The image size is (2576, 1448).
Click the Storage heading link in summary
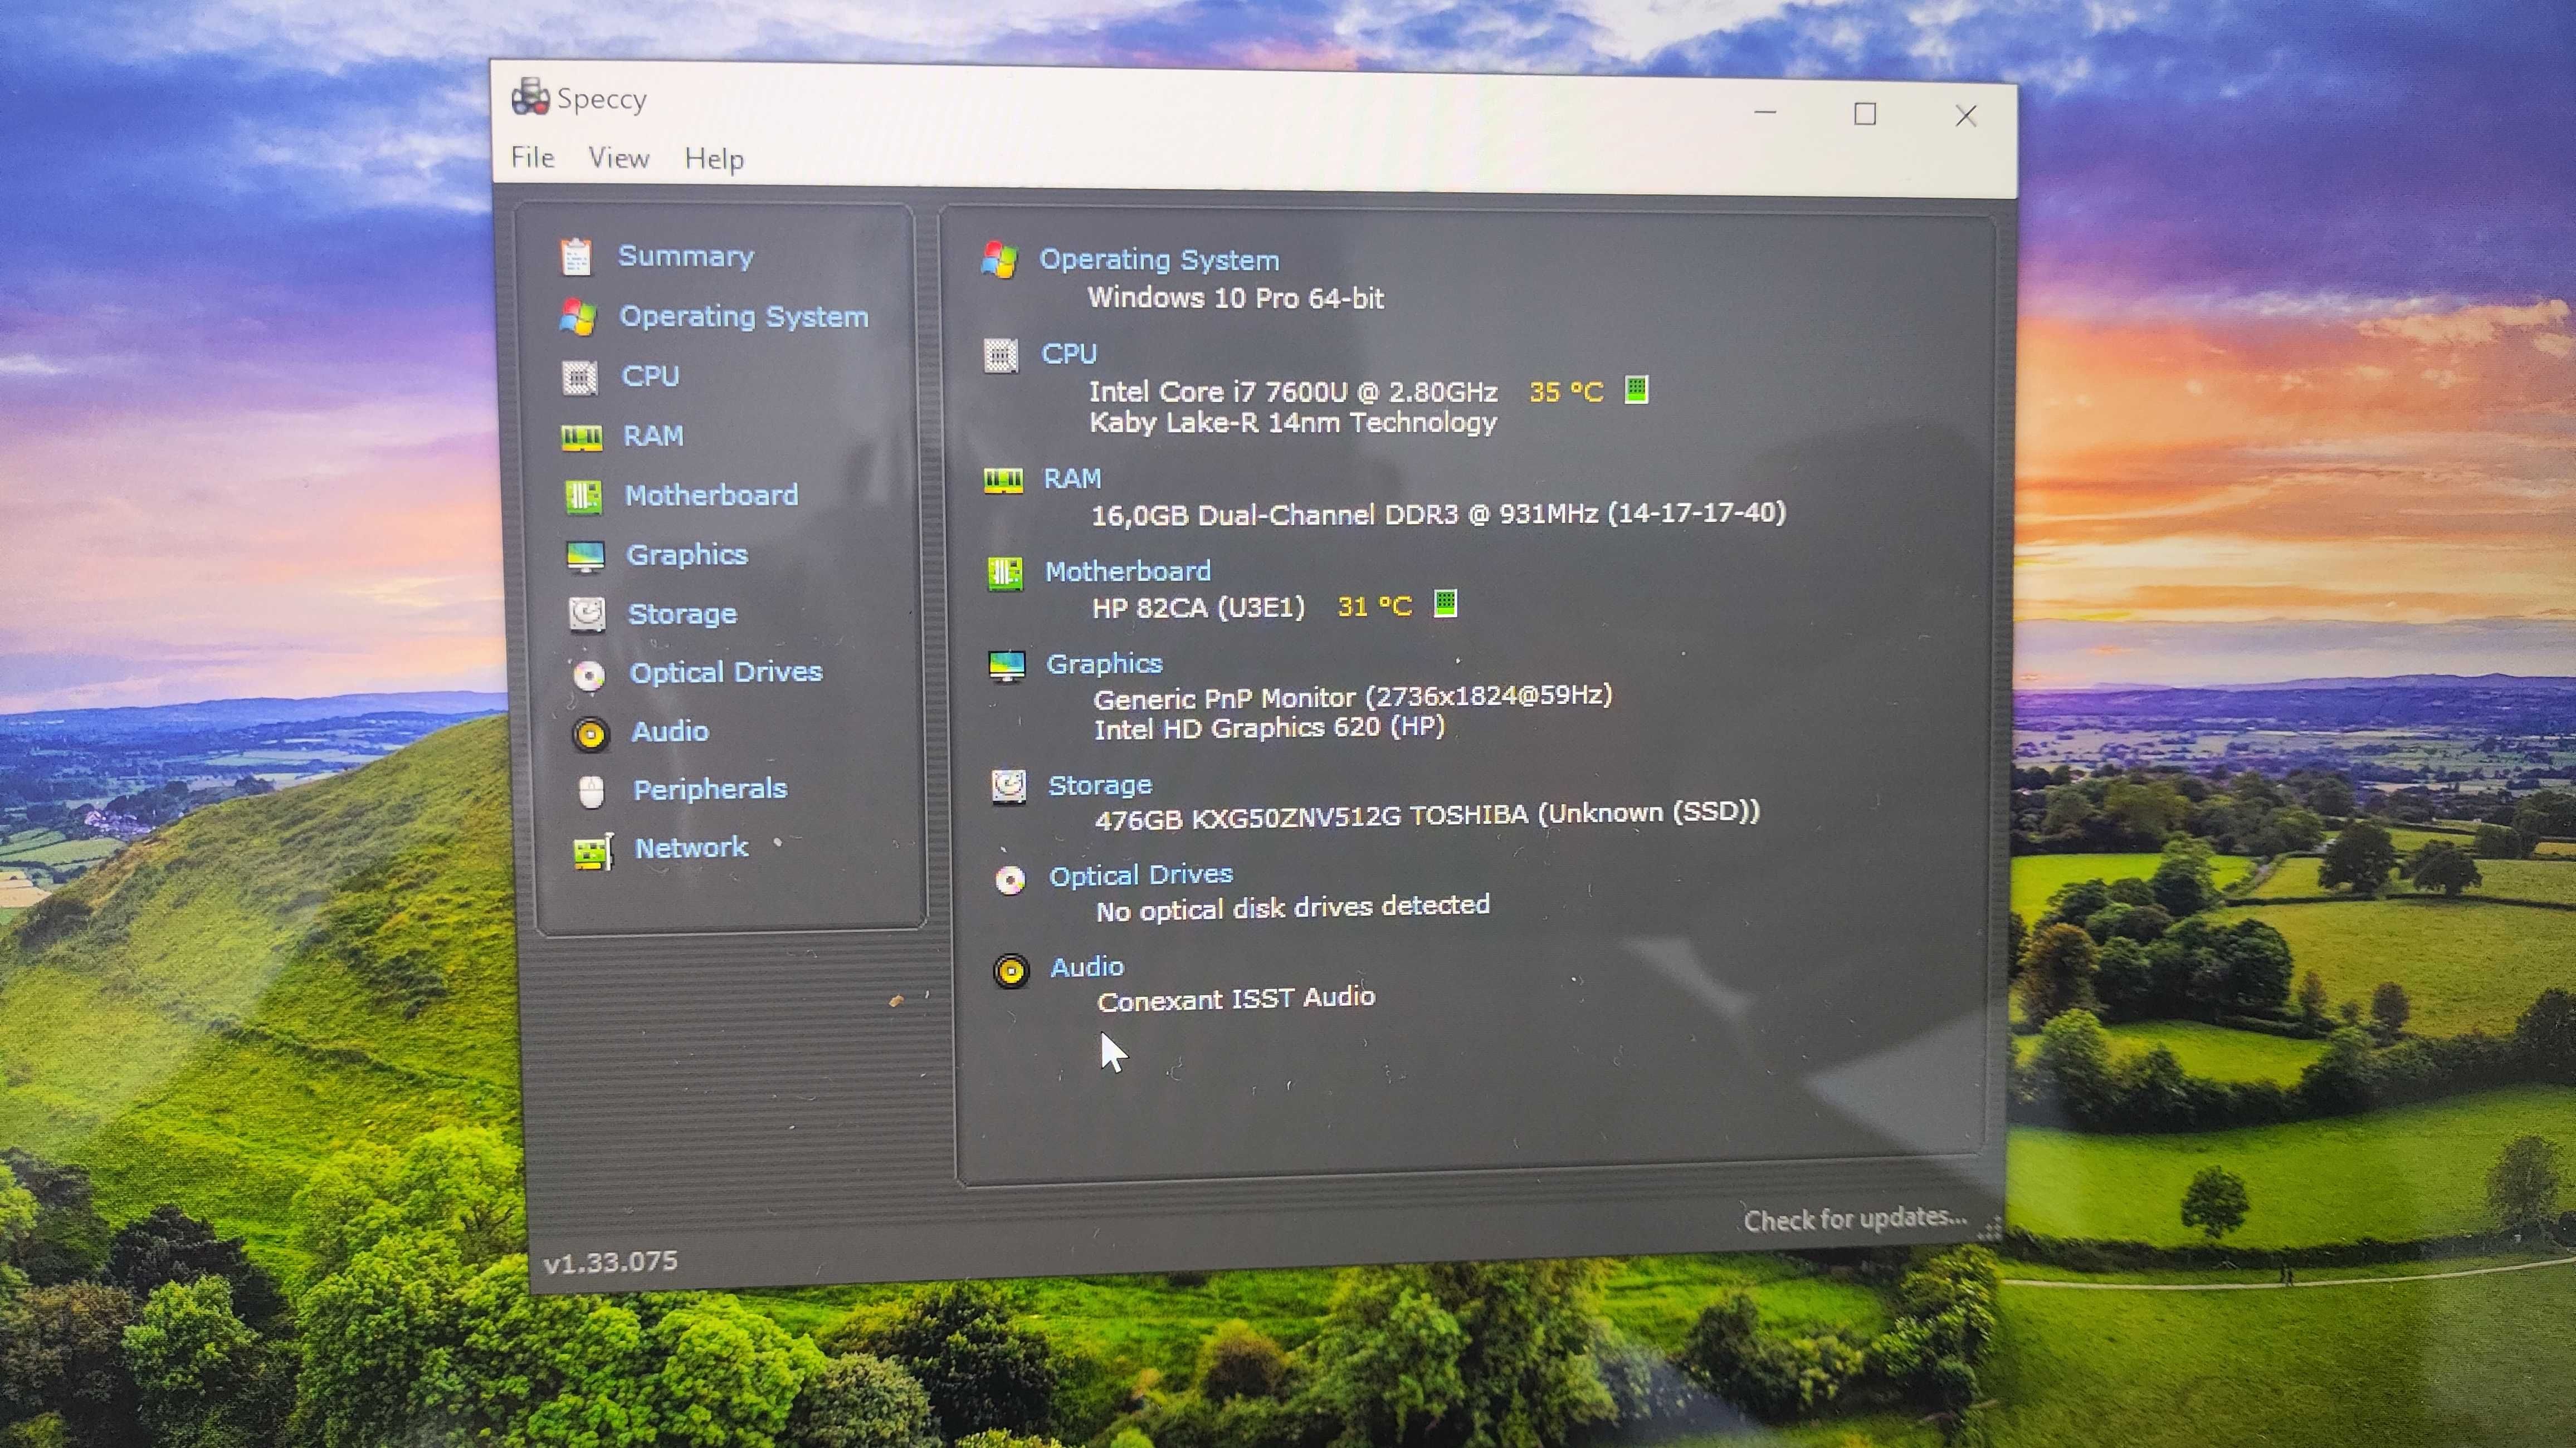(1100, 786)
